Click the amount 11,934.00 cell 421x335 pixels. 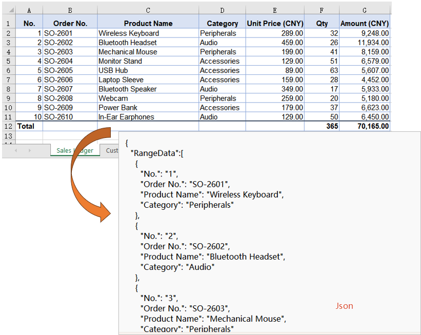click(x=365, y=43)
